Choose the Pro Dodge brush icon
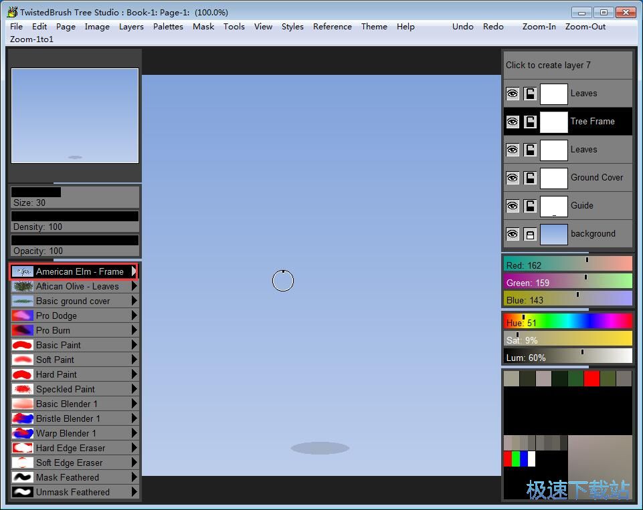This screenshot has width=643, height=510. [23, 316]
